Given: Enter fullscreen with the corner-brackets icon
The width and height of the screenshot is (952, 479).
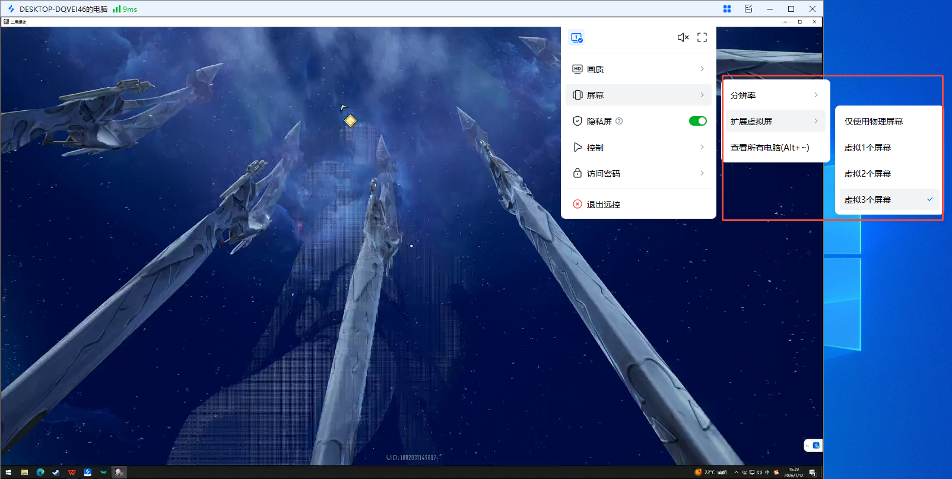Looking at the screenshot, I should (702, 37).
